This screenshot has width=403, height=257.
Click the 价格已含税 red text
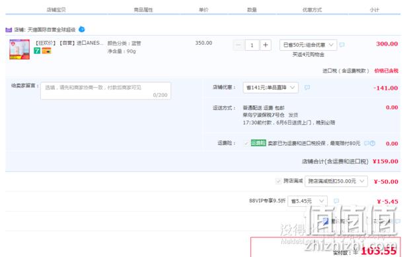pos(386,71)
